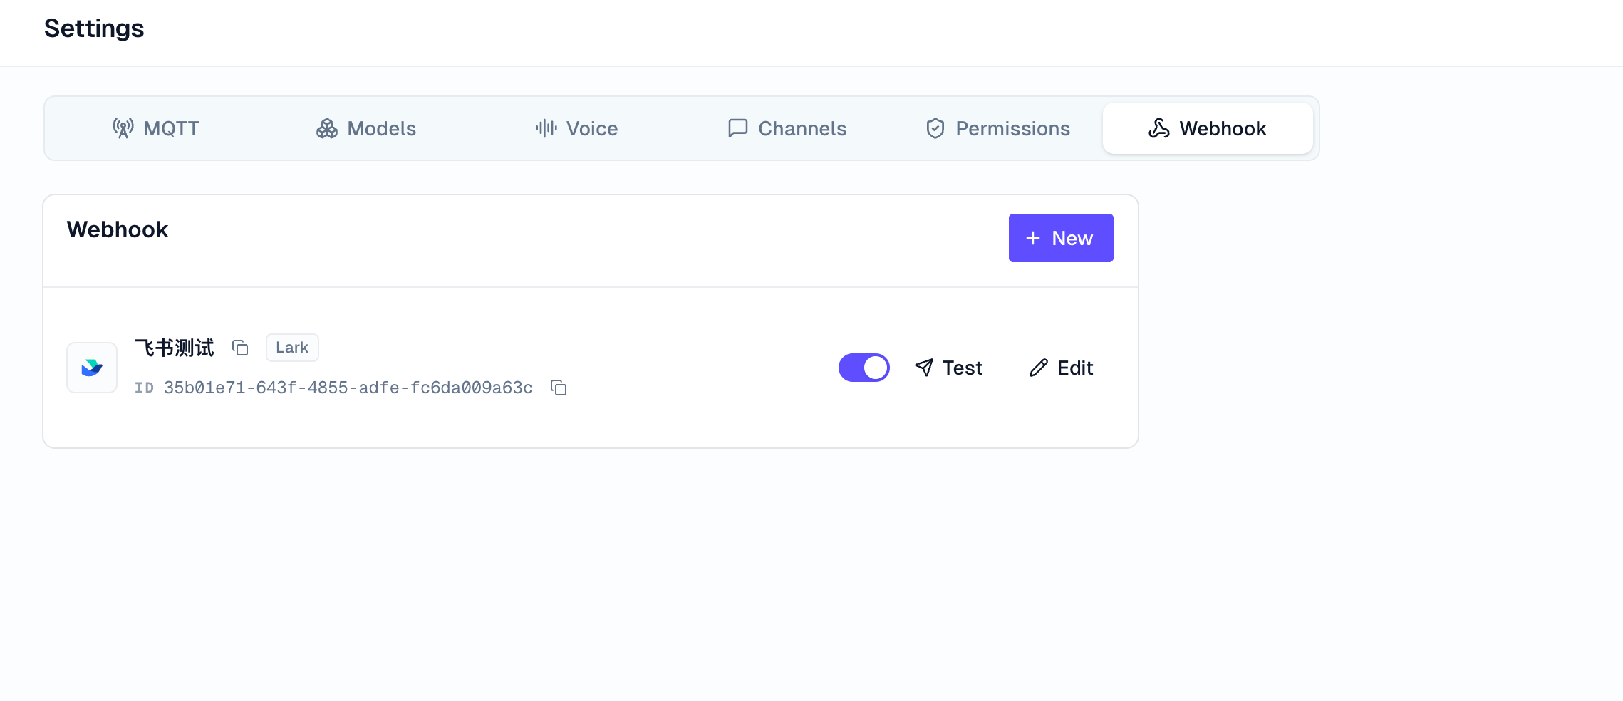
Task: Edit the 飞书测试 webhook
Action: click(x=1061, y=368)
